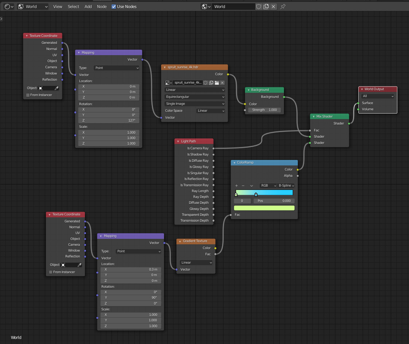Click the pin icon in the header
This screenshot has height=344, width=409.
tap(283, 7)
